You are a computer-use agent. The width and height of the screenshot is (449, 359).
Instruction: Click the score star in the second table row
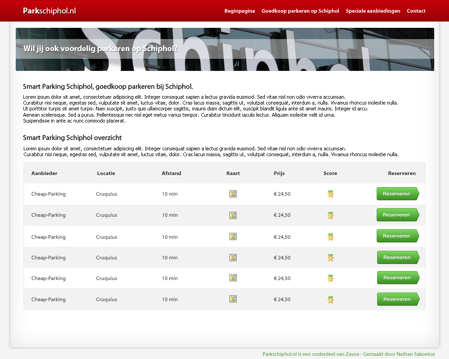click(x=330, y=215)
